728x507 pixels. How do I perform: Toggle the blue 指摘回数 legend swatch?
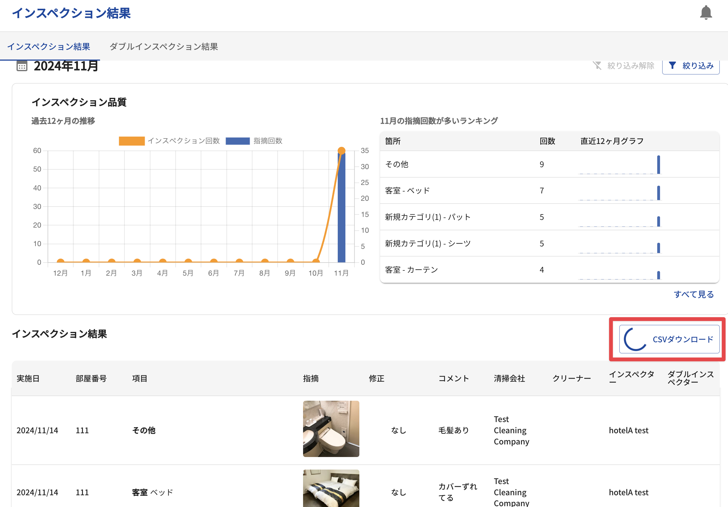click(237, 141)
